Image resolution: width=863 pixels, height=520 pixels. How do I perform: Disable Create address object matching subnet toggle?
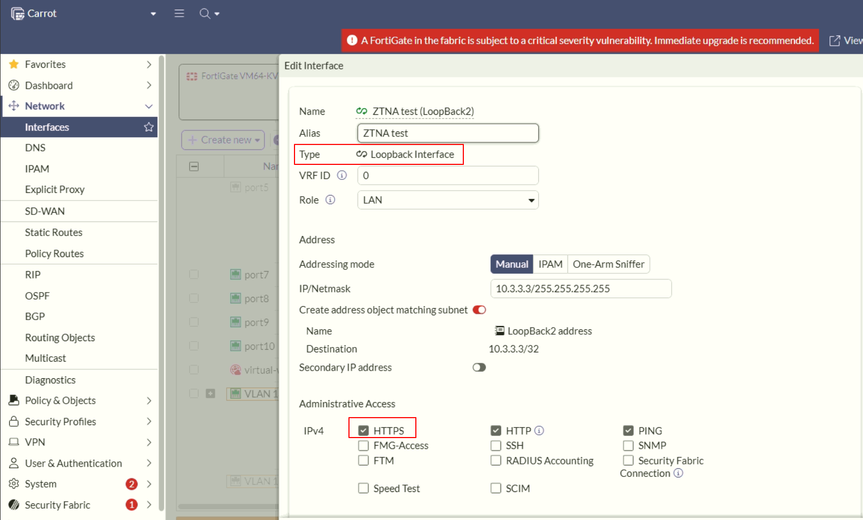479,310
